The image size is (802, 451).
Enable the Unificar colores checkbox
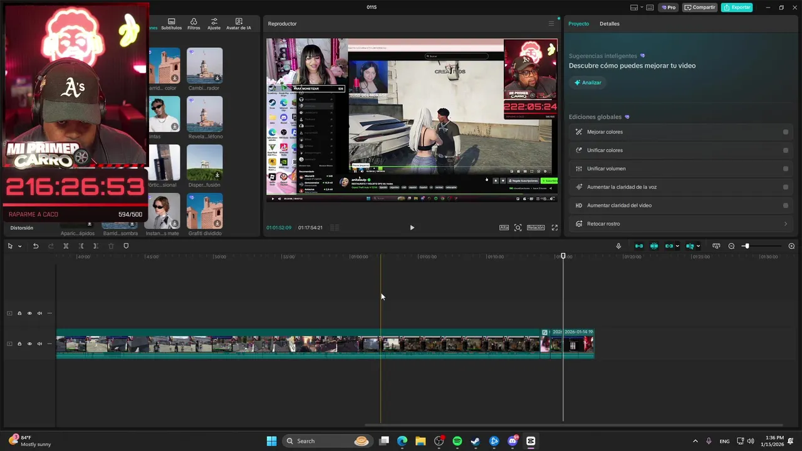tap(786, 150)
